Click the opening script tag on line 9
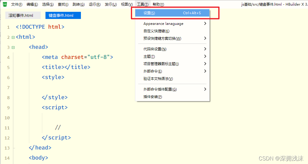 pos(55,107)
